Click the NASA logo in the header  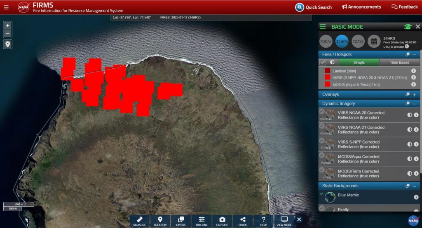23,7
